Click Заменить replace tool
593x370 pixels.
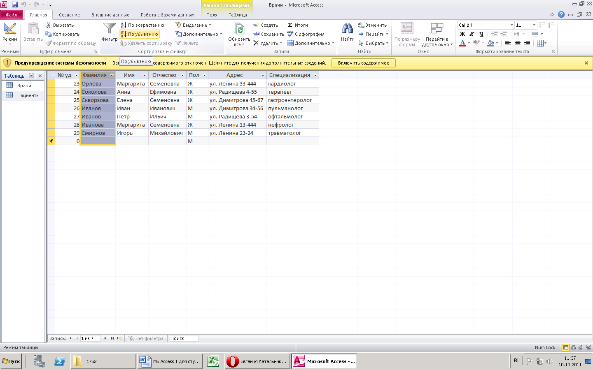pos(372,25)
